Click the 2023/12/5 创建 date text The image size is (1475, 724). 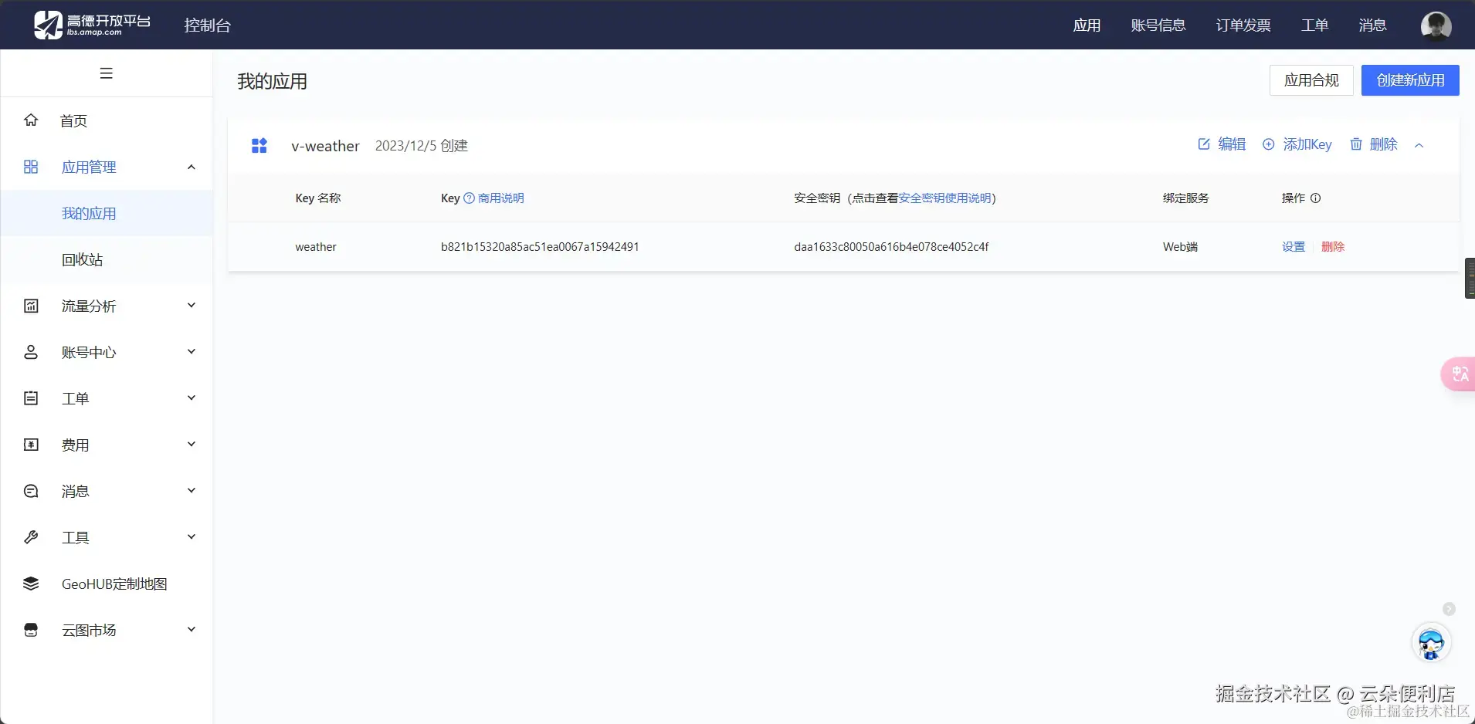422,146
